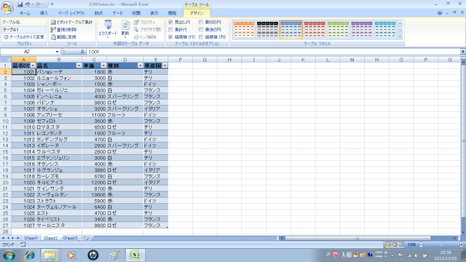This screenshot has height=262, width=466.
Task: Select the orange table style swatch
Action: point(244,29)
